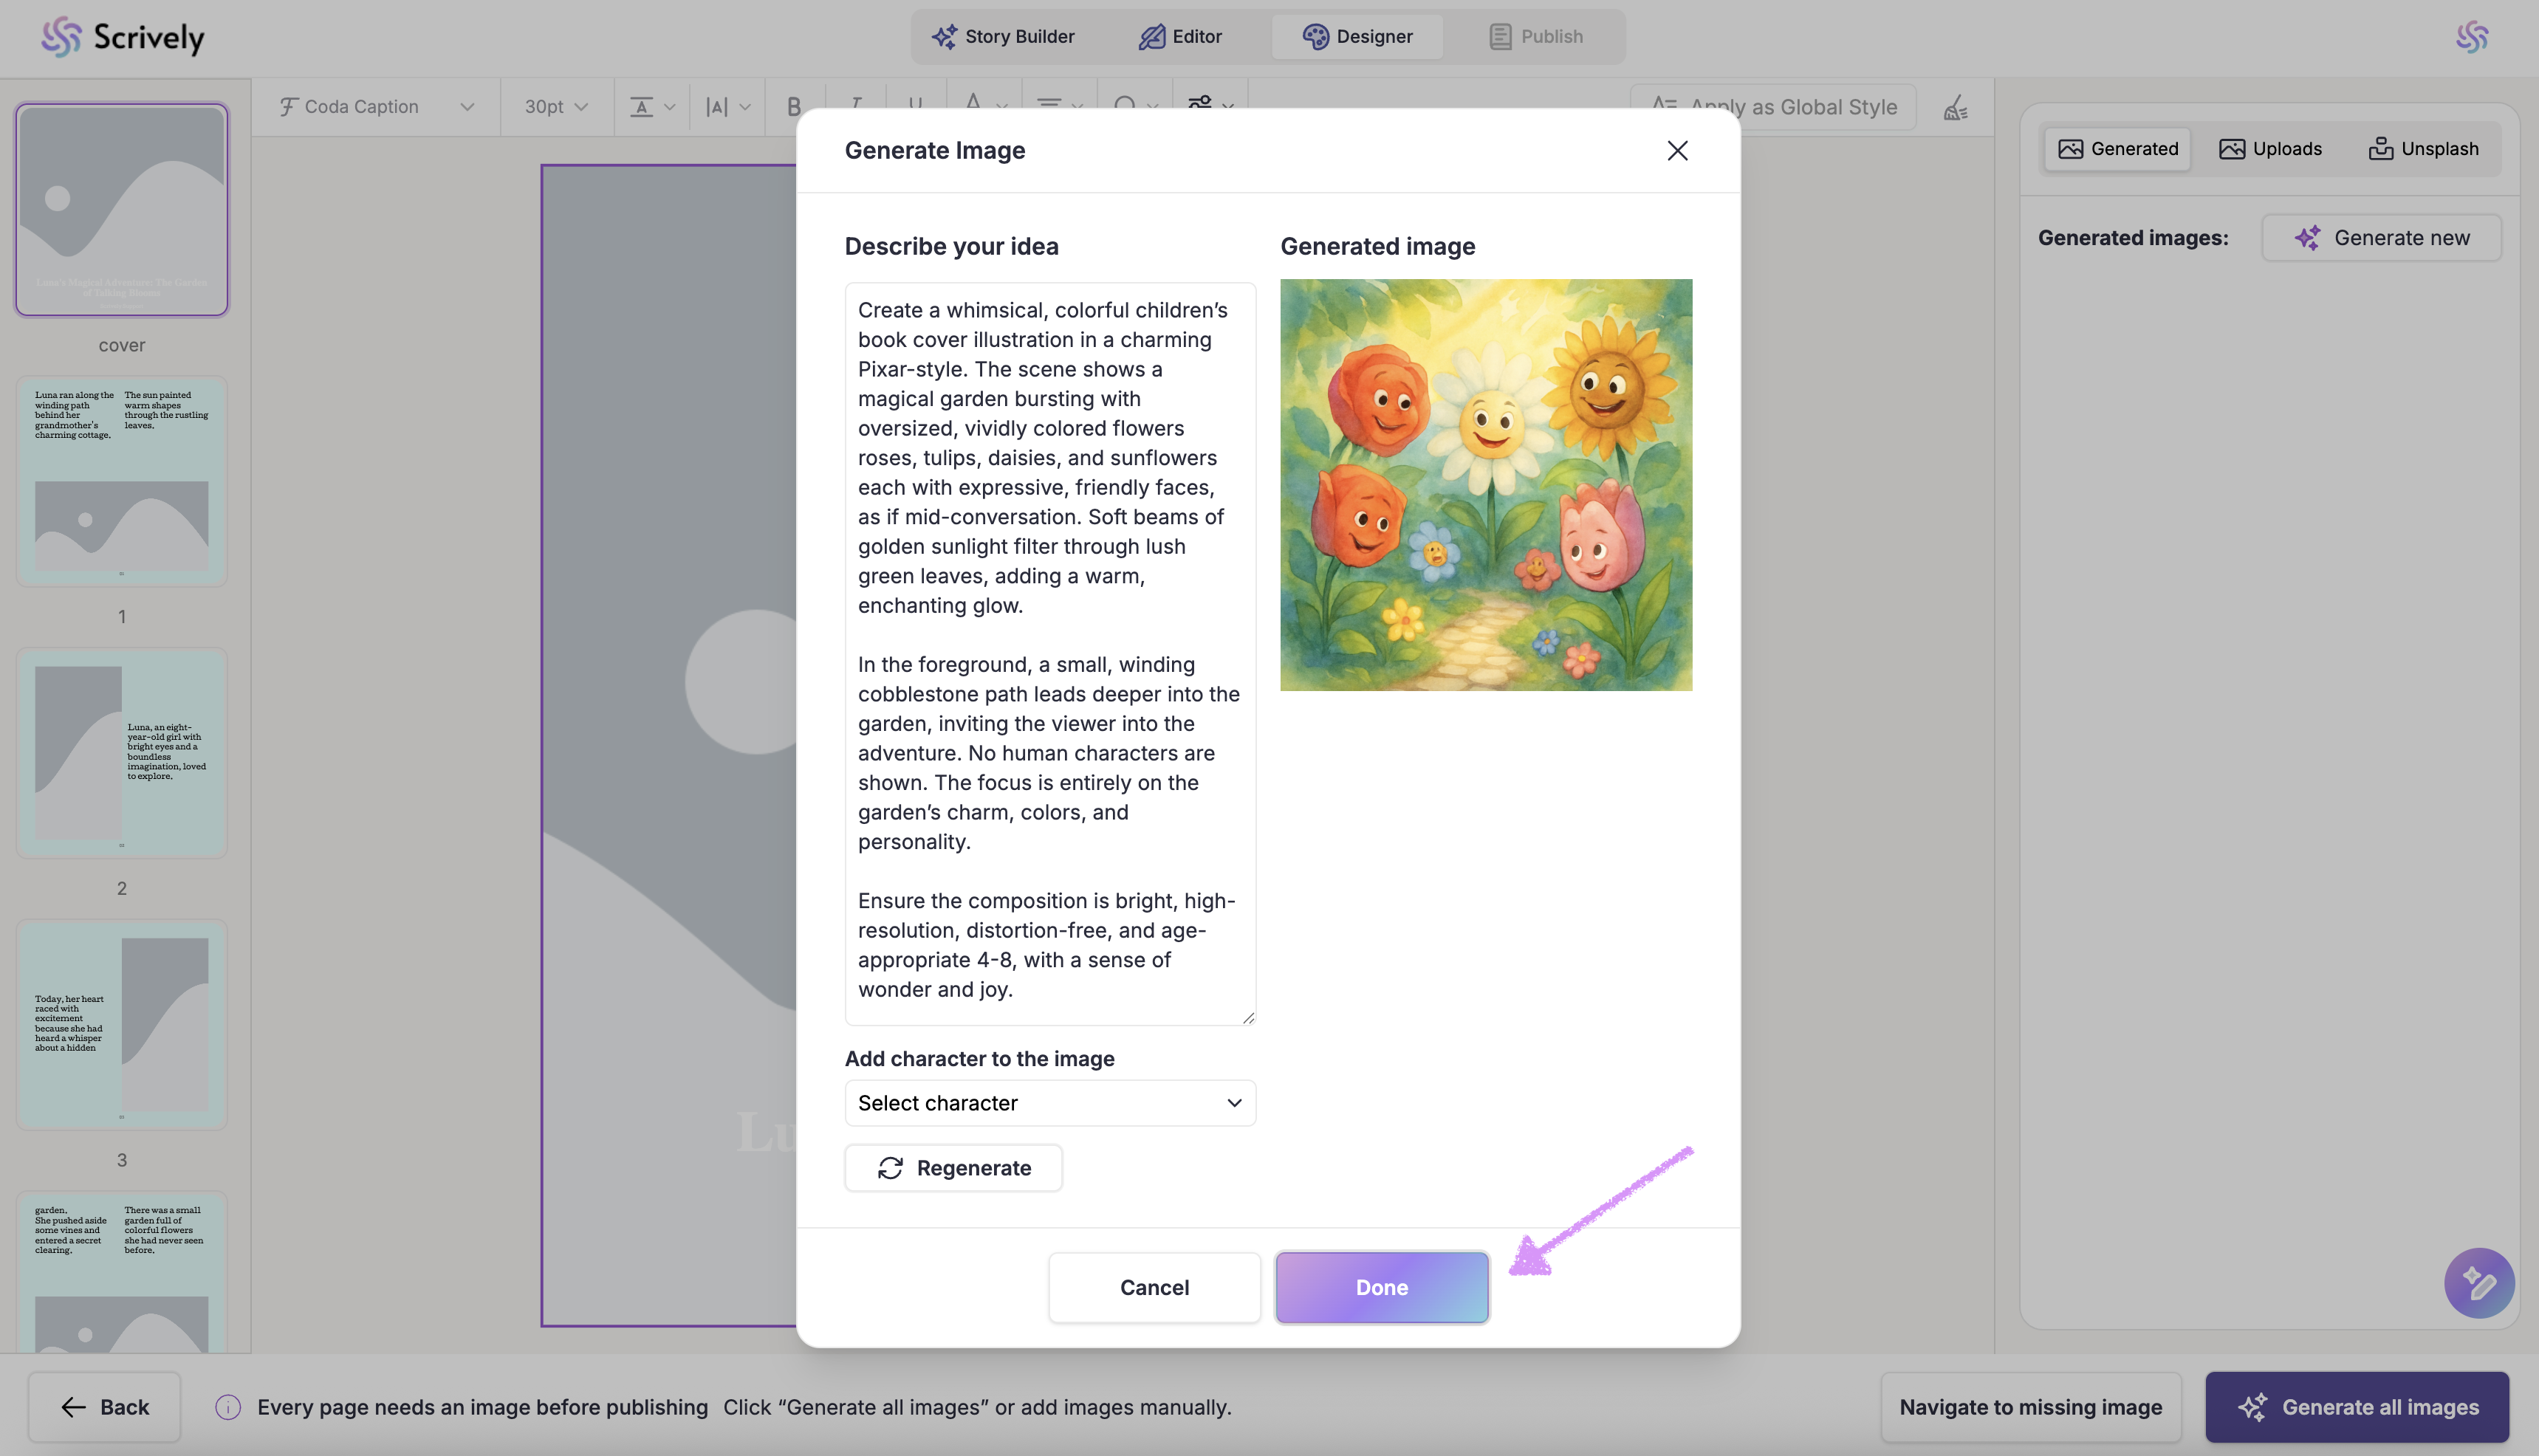Expand the 30pt font size dropdown
The height and width of the screenshot is (1456, 2539).
tap(556, 107)
